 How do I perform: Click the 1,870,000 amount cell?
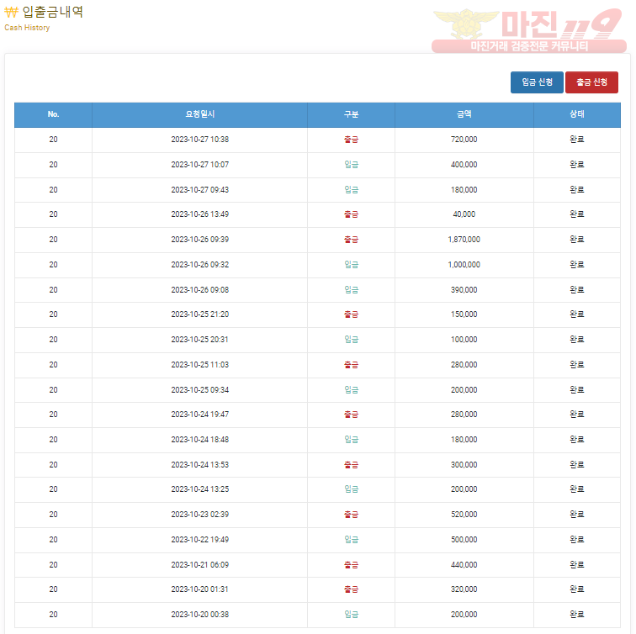click(464, 240)
